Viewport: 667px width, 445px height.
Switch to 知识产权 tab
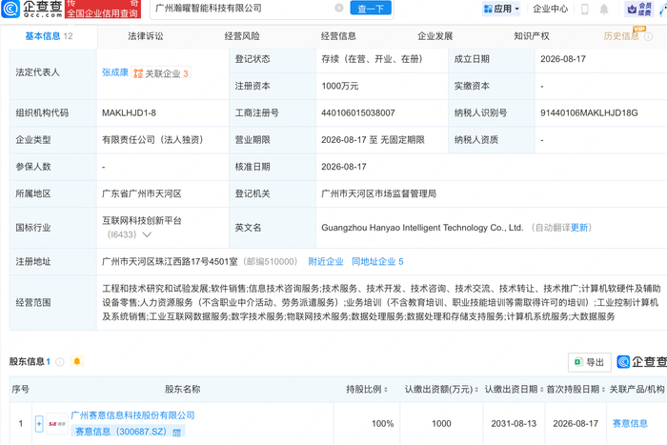click(x=532, y=36)
